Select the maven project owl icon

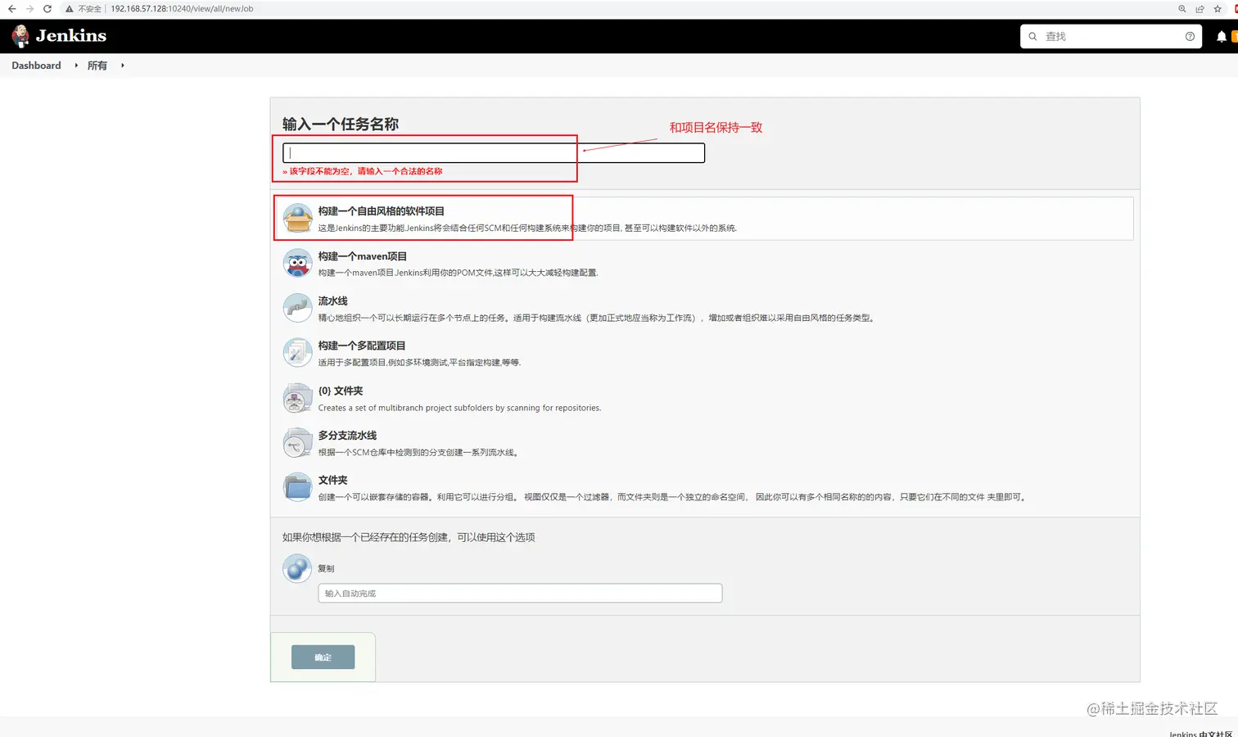[x=297, y=263]
